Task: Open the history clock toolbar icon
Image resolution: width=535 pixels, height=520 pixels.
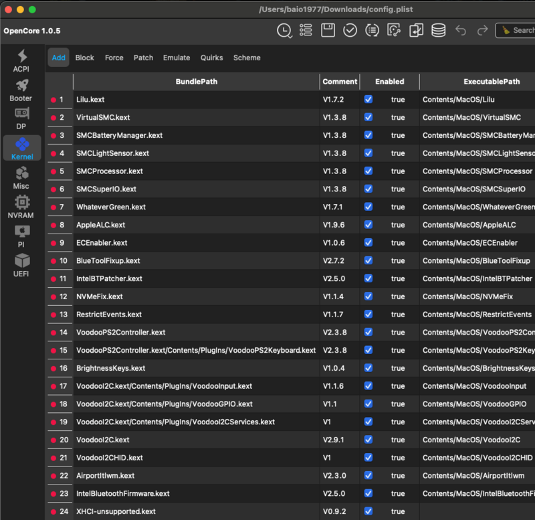Action: [284, 30]
